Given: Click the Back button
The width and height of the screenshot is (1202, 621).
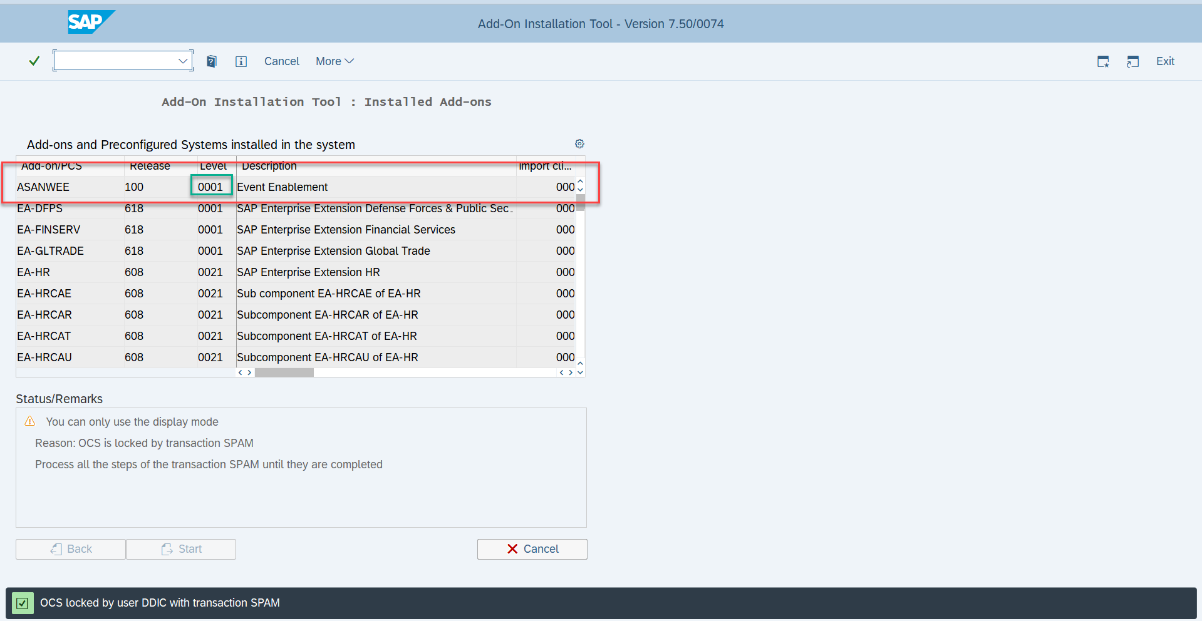Looking at the screenshot, I should pos(71,549).
